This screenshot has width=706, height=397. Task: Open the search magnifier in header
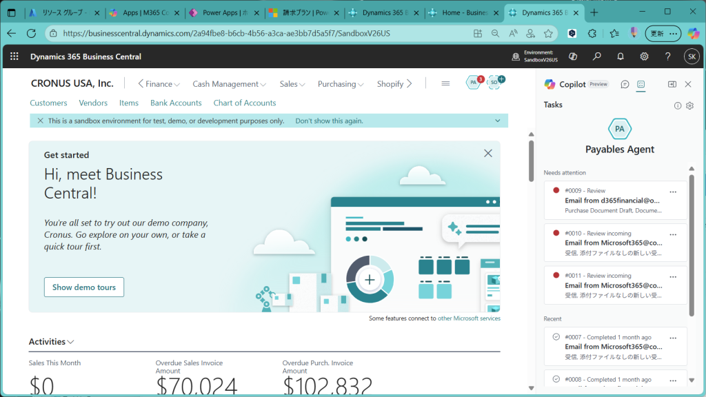click(x=597, y=57)
